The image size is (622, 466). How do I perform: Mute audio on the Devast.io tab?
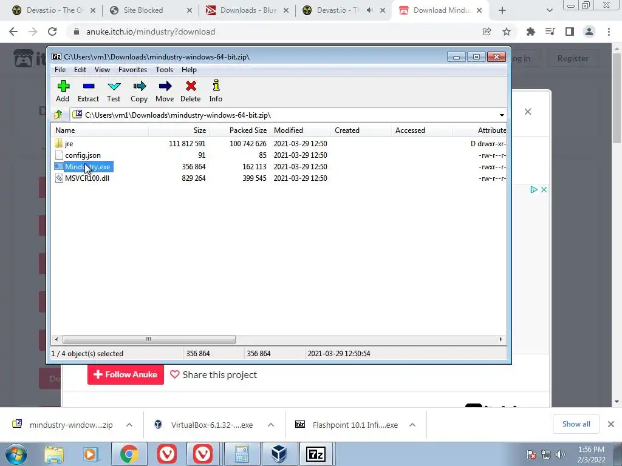pyautogui.click(x=370, y=10)
